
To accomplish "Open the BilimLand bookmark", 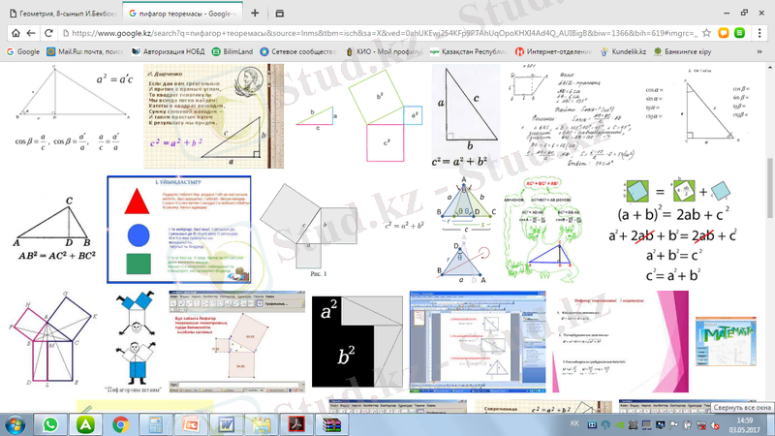I will click(x=232, y=51).
